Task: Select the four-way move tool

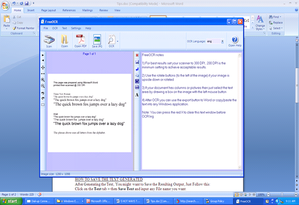Action: coord(43,67)
